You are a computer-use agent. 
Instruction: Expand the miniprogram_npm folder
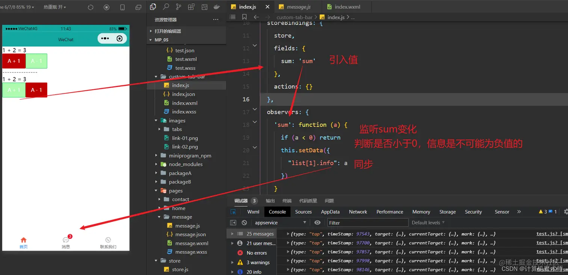point(156,156)
